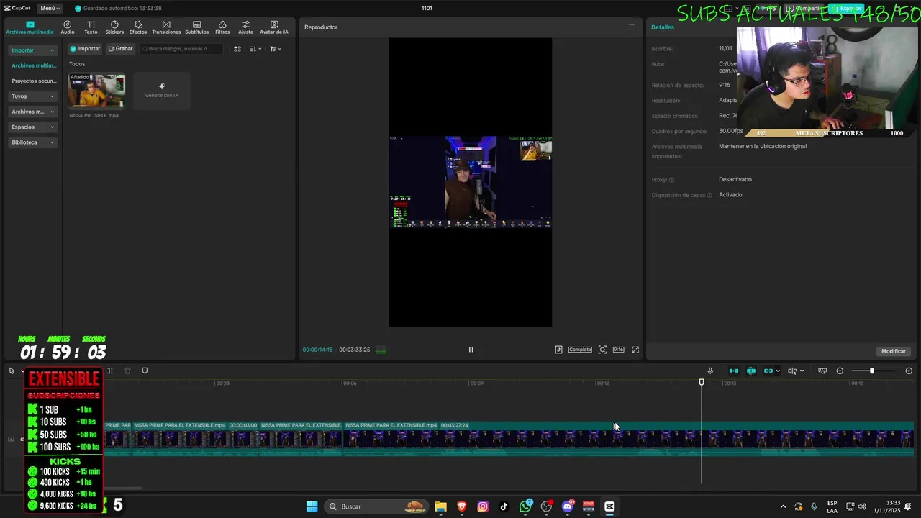Click the Grabar button

[x=121, y=49]
